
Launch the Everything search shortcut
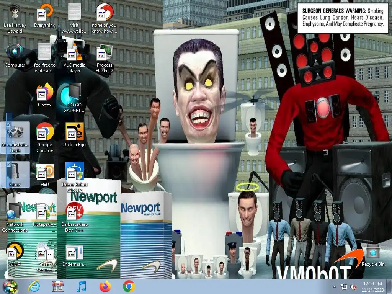(44, 16)
